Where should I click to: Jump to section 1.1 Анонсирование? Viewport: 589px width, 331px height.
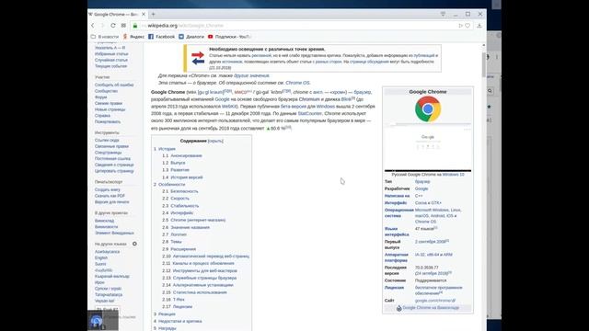(182, 155)
